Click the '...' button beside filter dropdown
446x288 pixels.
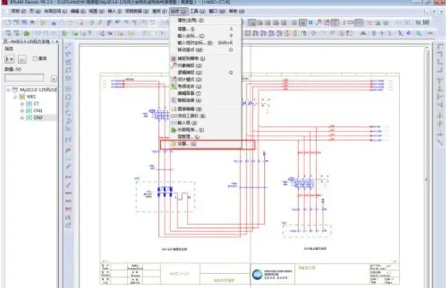(x=22, y=59)
